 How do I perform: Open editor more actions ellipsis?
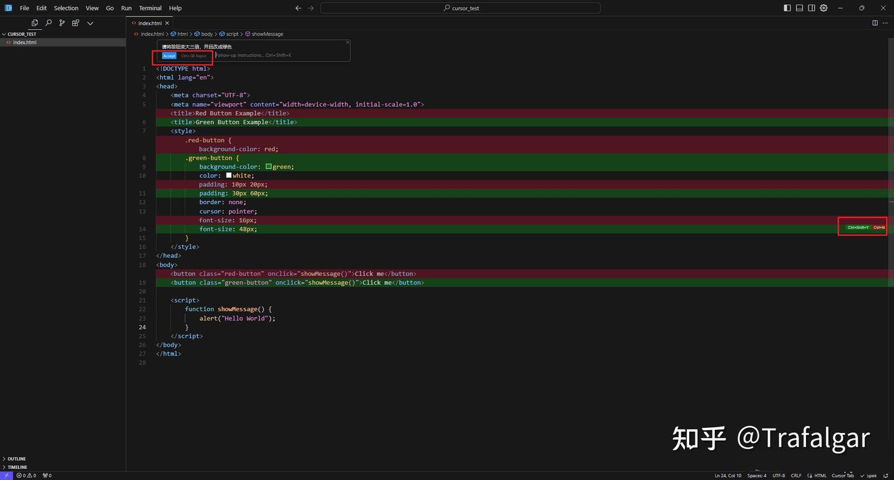point(885,23)
